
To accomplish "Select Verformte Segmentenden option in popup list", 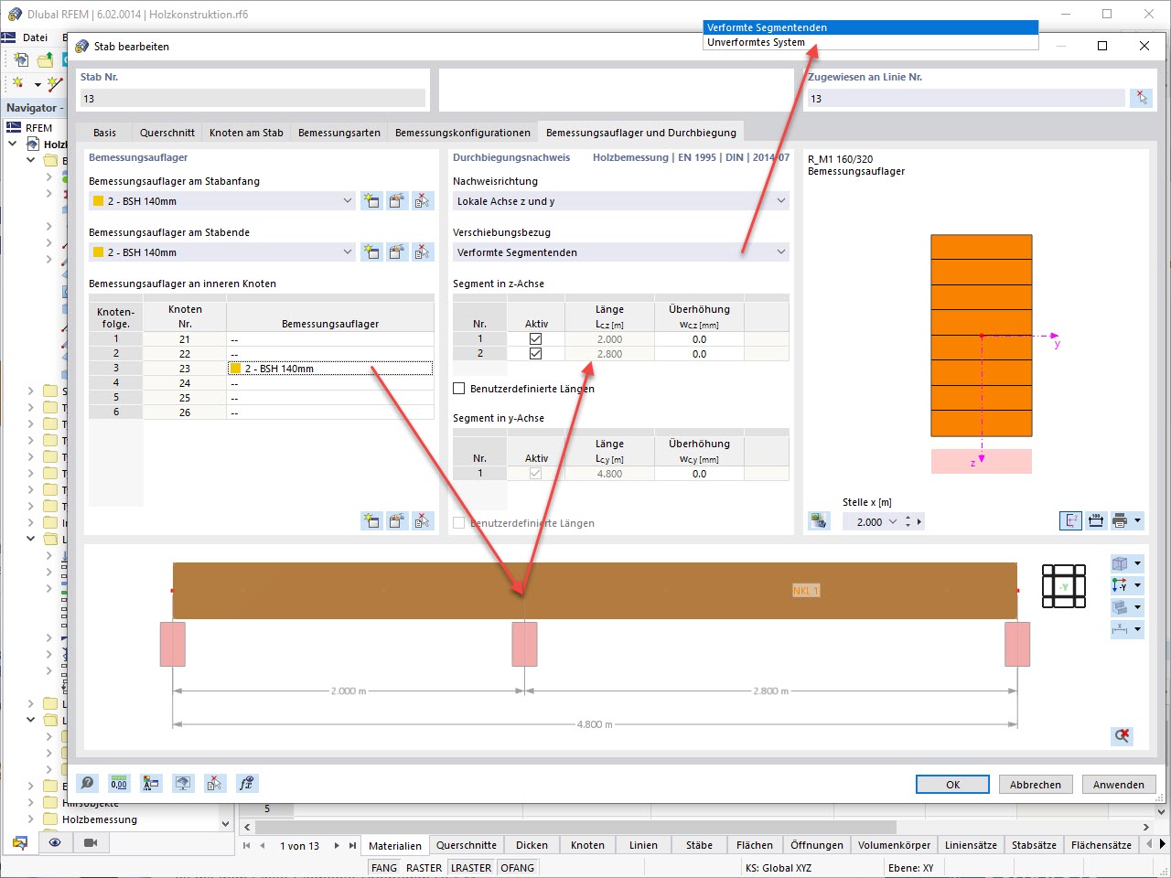I will click(x=871, y=27).
